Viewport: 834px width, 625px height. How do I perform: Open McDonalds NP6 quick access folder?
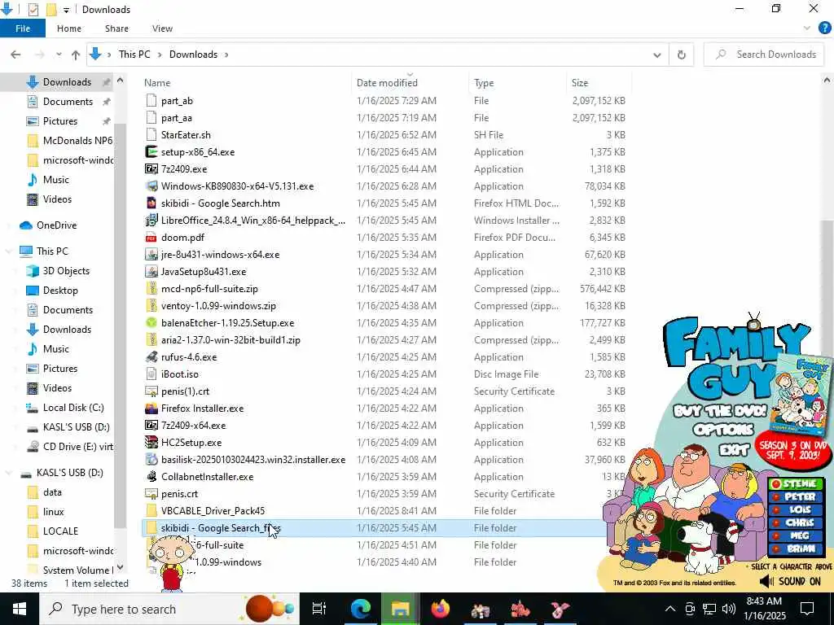click(77, 140)
